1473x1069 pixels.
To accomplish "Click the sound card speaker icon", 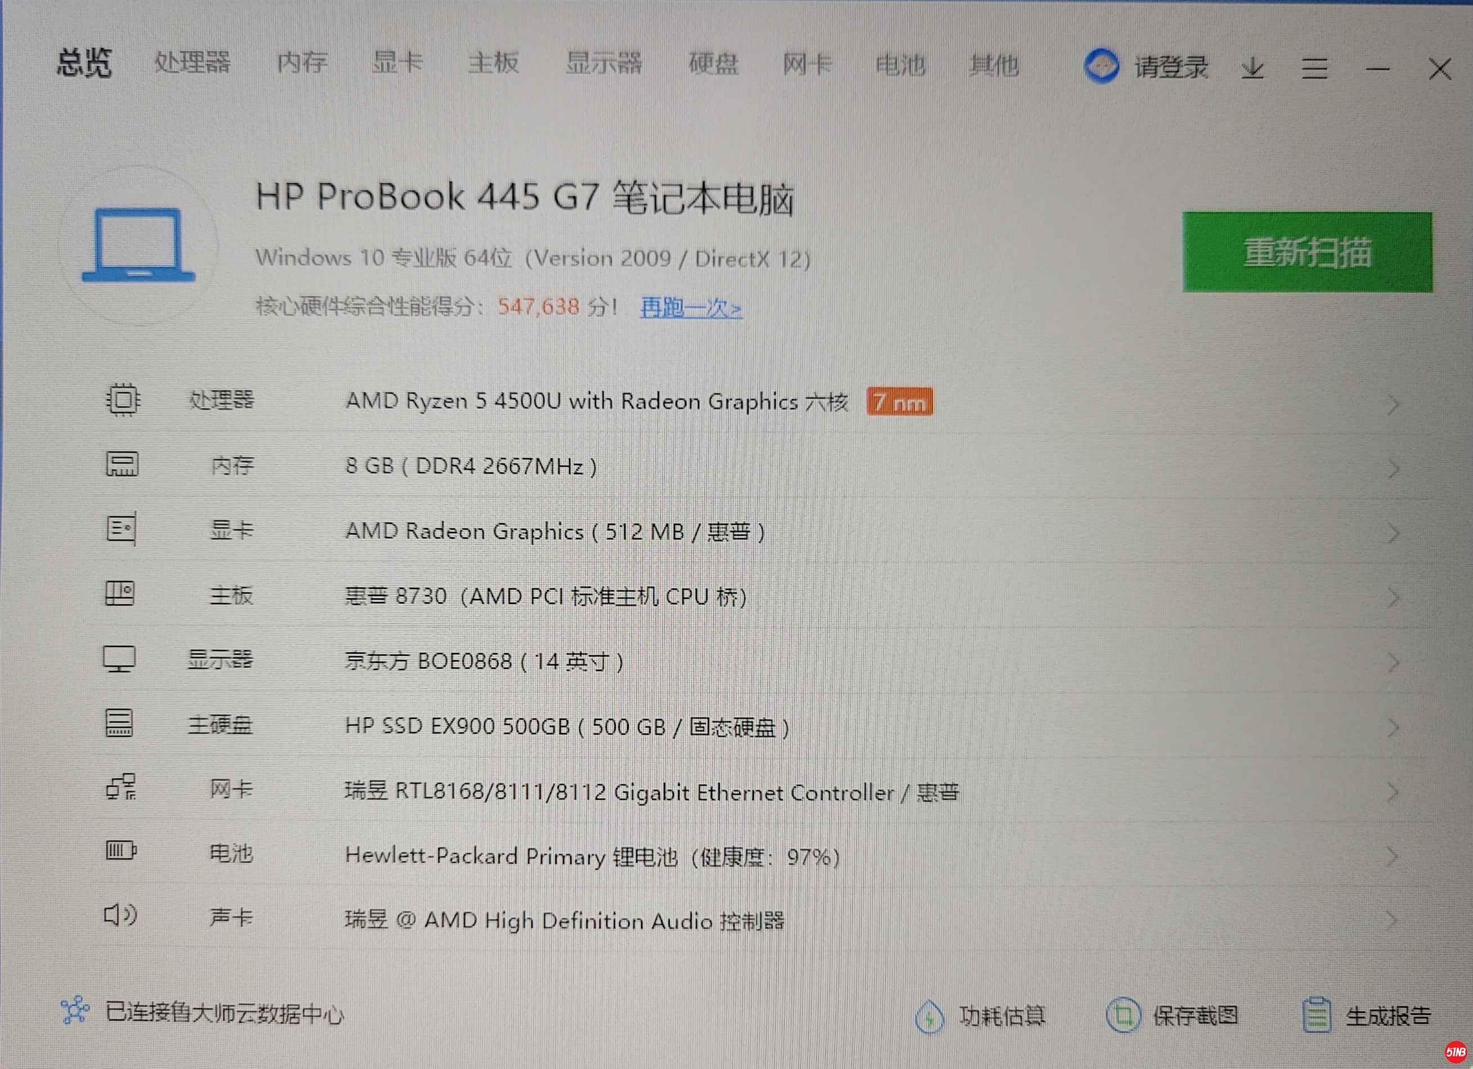I will pos(120,915).
